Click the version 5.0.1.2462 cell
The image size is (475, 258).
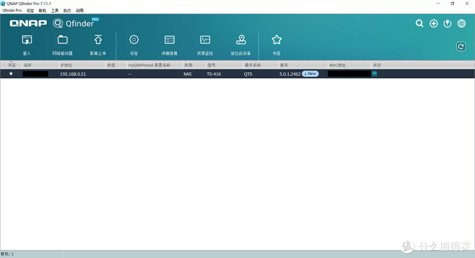290,74
